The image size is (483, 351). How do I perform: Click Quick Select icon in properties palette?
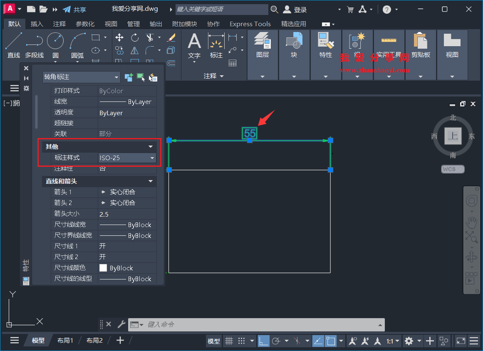point(153,77)
